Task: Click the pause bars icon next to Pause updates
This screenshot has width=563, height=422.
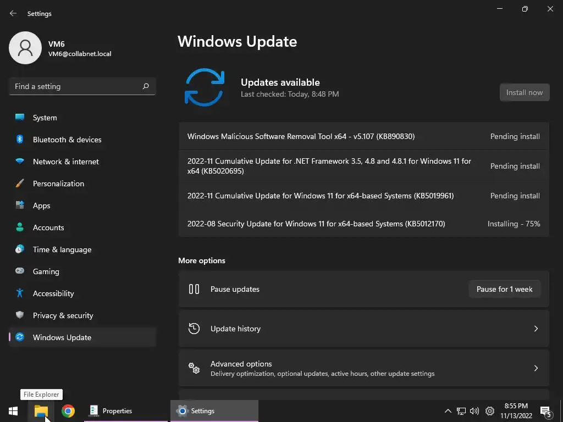Action: (194, 289)
